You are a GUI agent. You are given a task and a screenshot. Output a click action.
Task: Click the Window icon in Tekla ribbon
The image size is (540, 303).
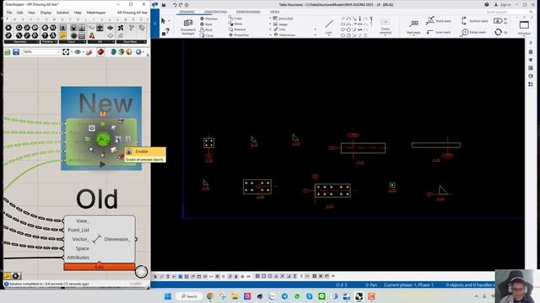click(524, 27)
